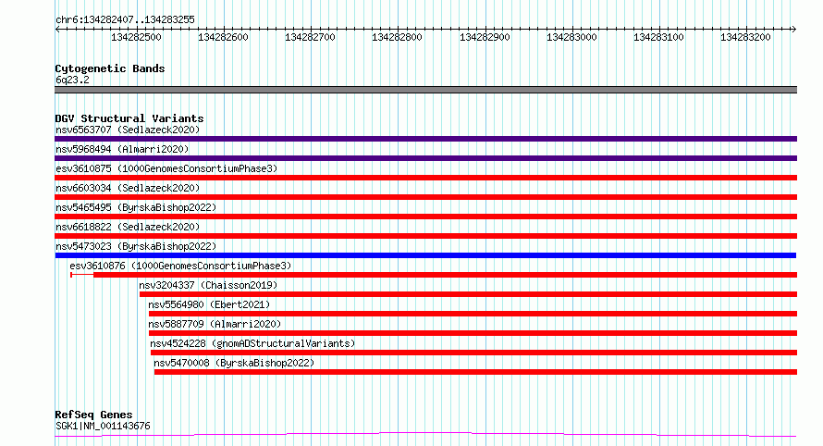Select the nsv5465495 (ByrskaBishop2022) variant label
Viewport: 823px width, 446px height.
136,207
